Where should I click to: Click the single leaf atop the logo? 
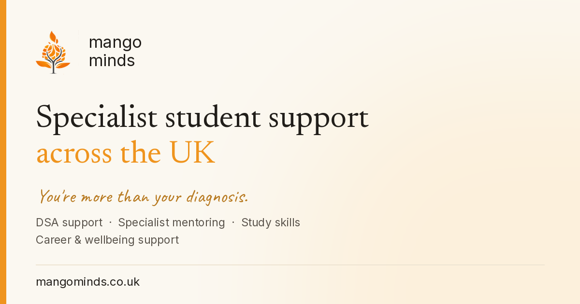(54, 37)
